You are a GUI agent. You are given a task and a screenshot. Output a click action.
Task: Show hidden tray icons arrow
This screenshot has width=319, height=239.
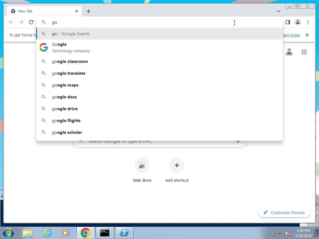(x=272, y=233)
